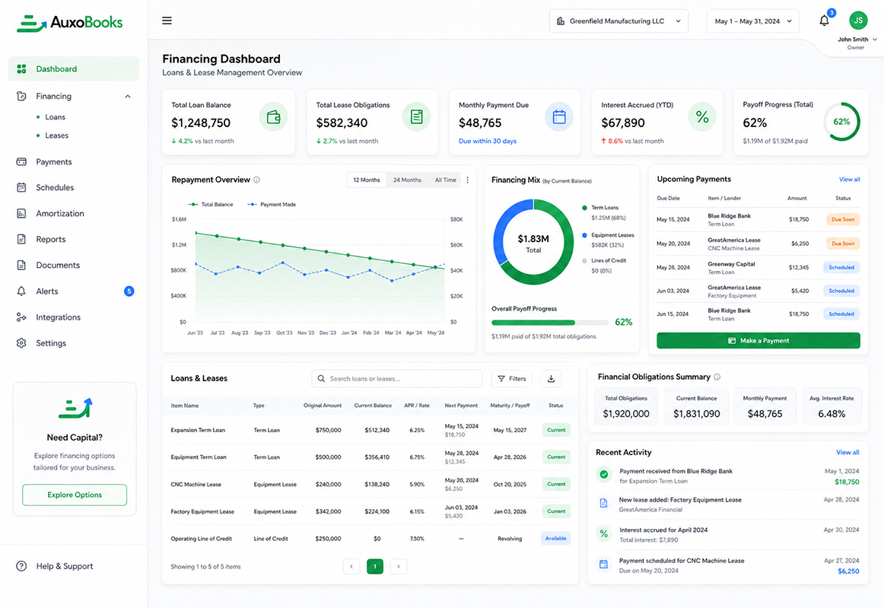Open the Filters control in Loans & Leases
The width and height of the screenshot is (884, 608).
(511, 379)
